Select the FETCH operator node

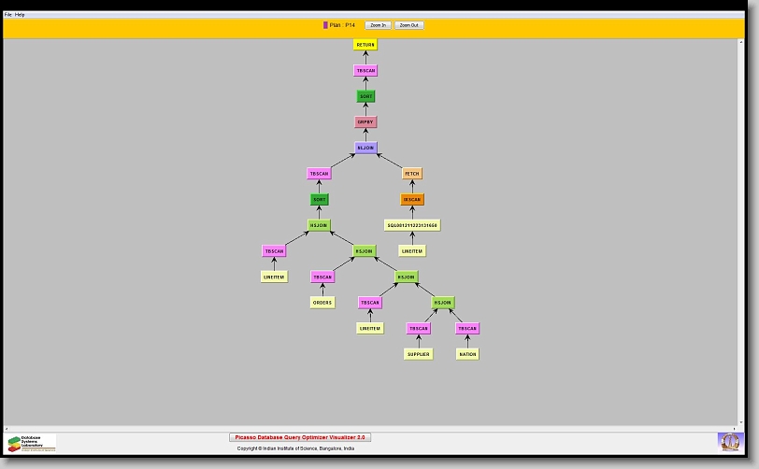[412, 174]
